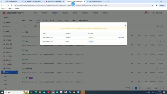
Task: Click the Windows taskbar search box
Action: 16,92
